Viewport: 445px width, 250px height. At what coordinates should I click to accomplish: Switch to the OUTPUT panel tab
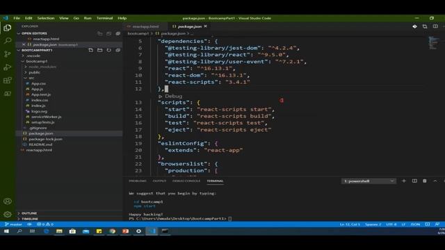159,181
